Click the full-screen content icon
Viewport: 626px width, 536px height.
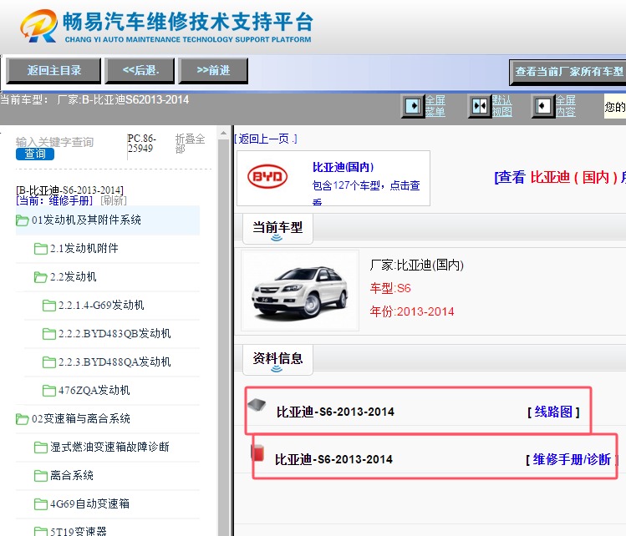(x=543, y=106)
